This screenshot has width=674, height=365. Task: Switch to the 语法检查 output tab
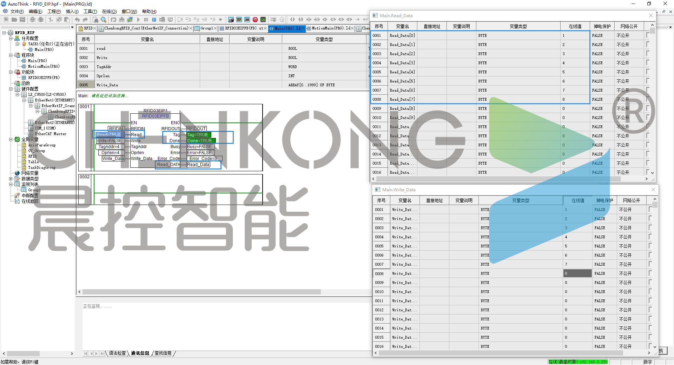click(117, 353)
